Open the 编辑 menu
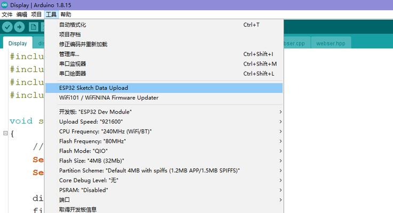The width and height of the screenshot is (393, 213). click(x=22, y=14)
